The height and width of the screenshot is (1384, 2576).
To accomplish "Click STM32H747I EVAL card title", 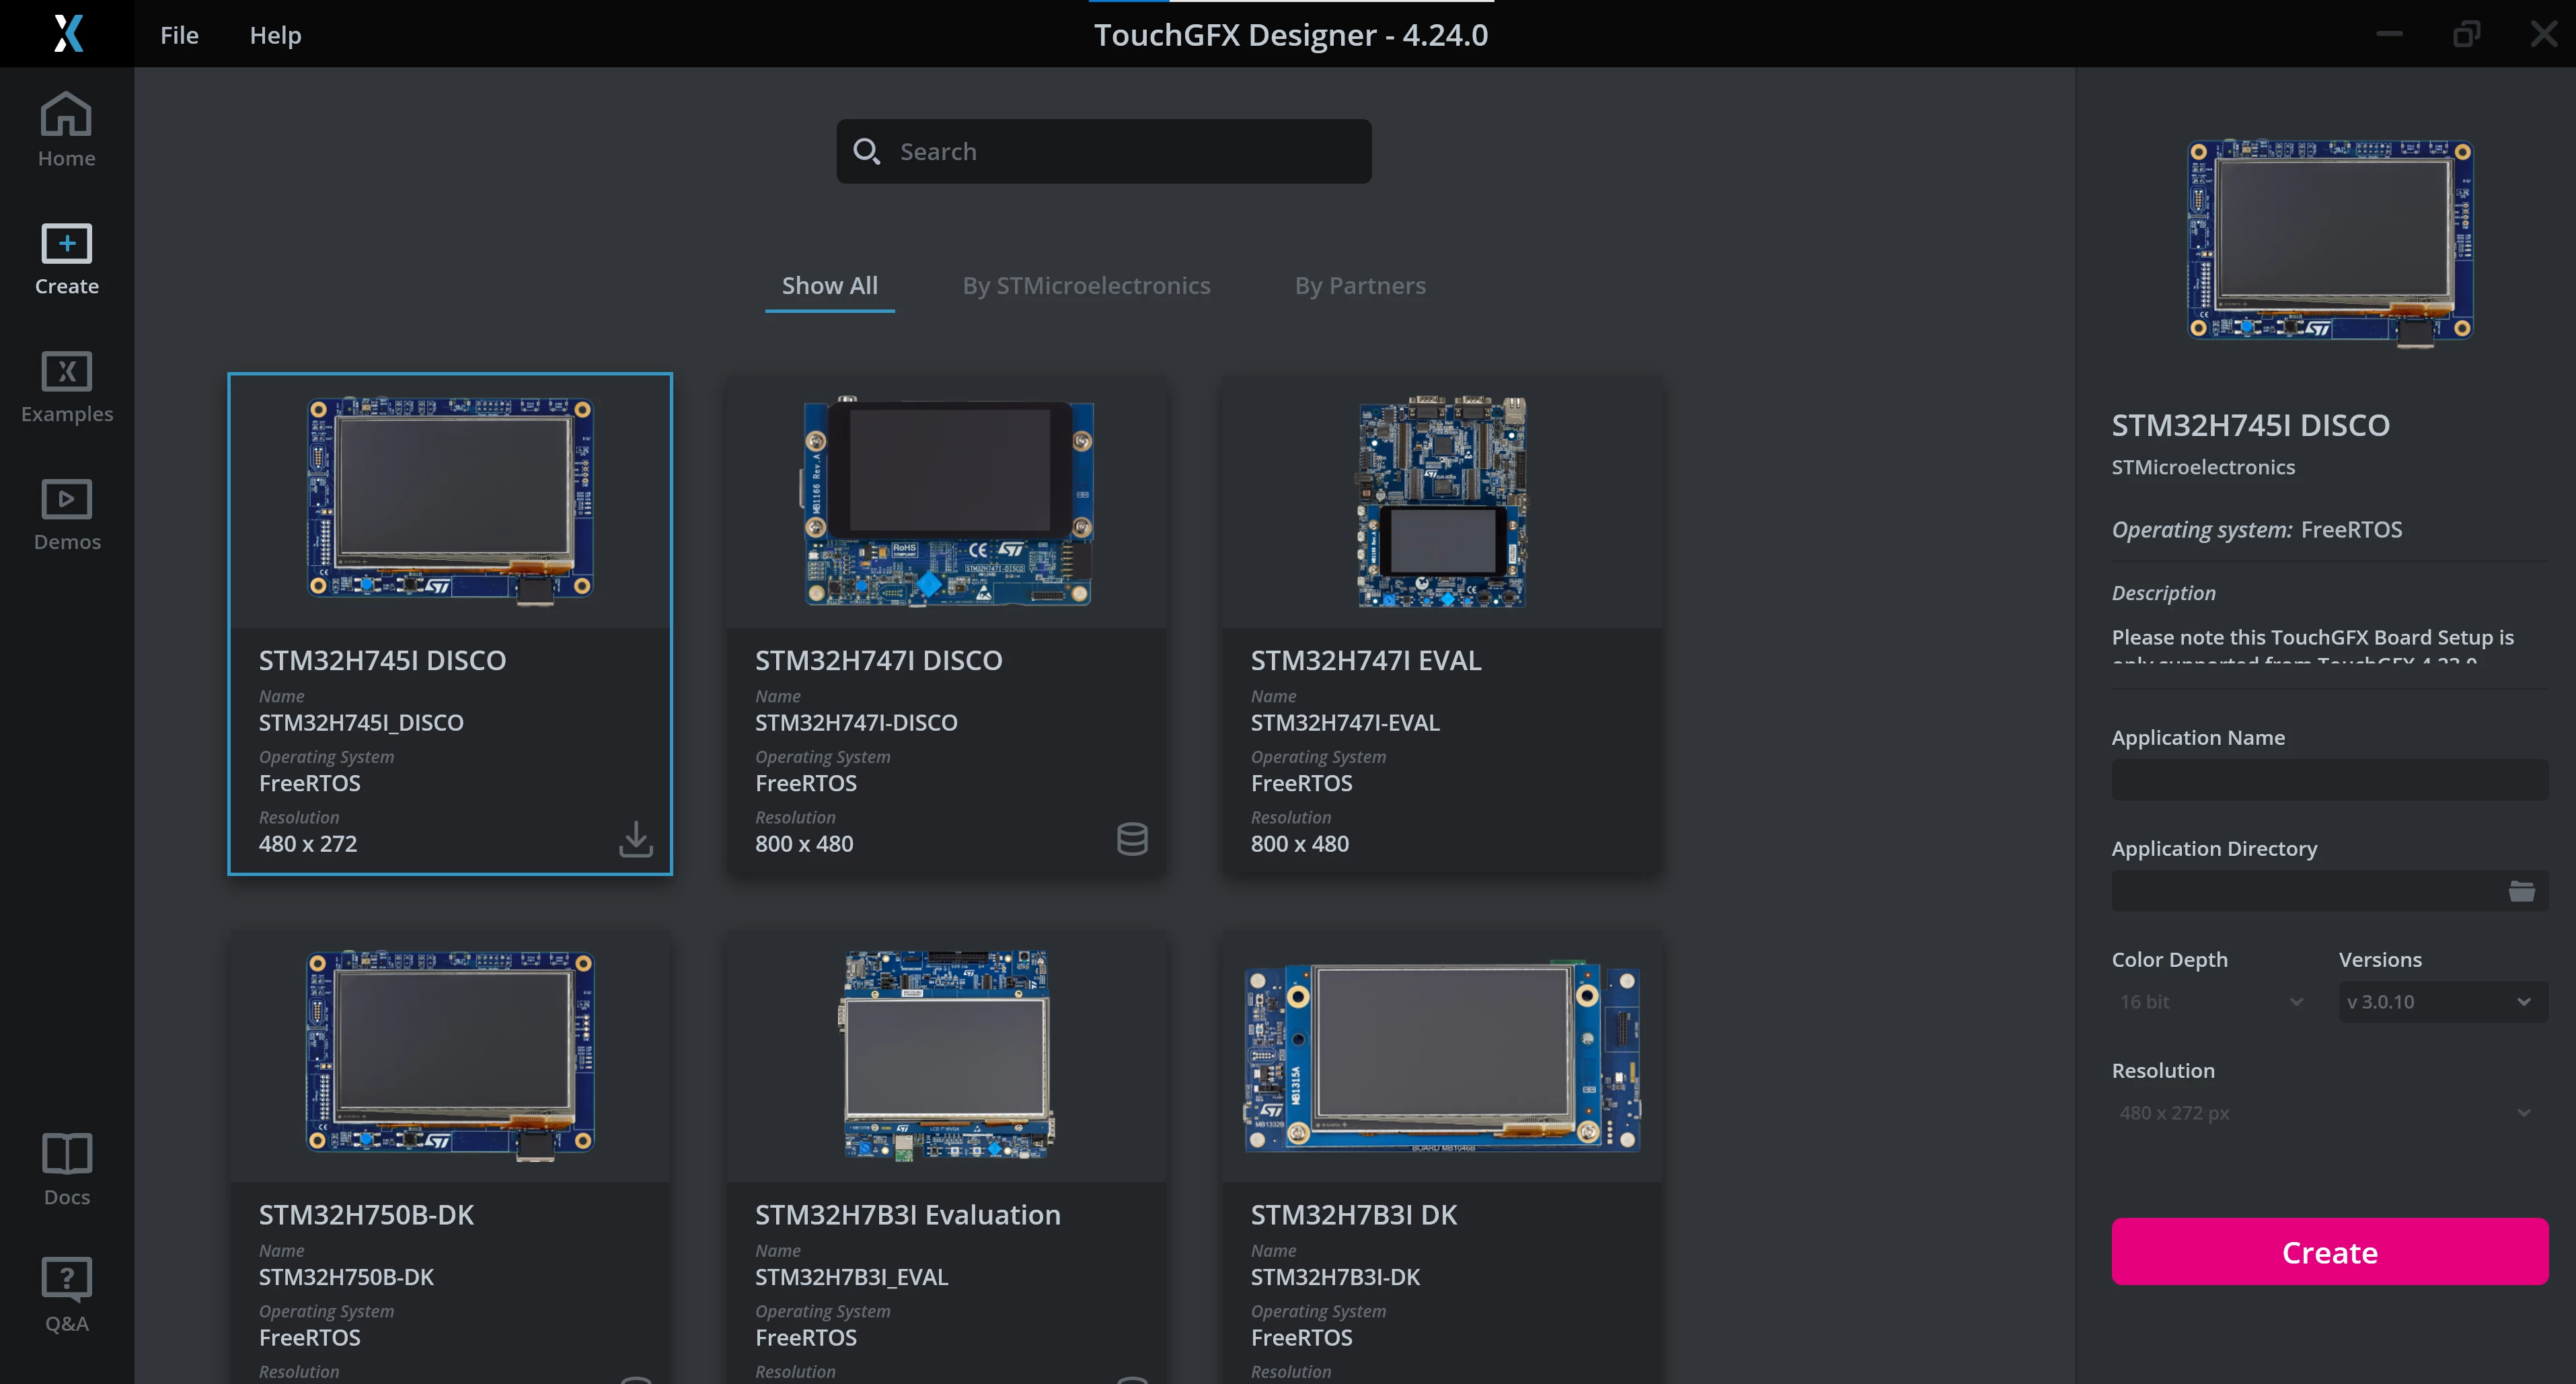I will coord(1366,660).
